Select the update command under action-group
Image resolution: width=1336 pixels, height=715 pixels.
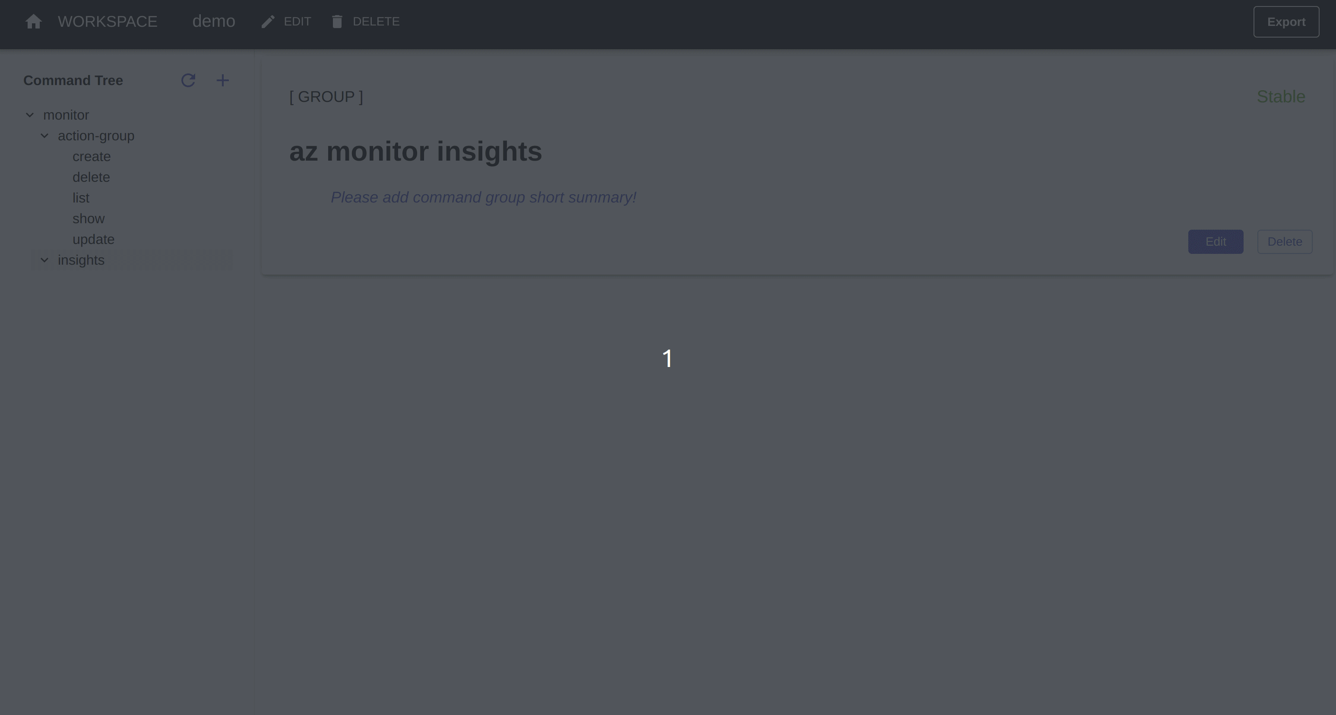click(x=94, y=240)
